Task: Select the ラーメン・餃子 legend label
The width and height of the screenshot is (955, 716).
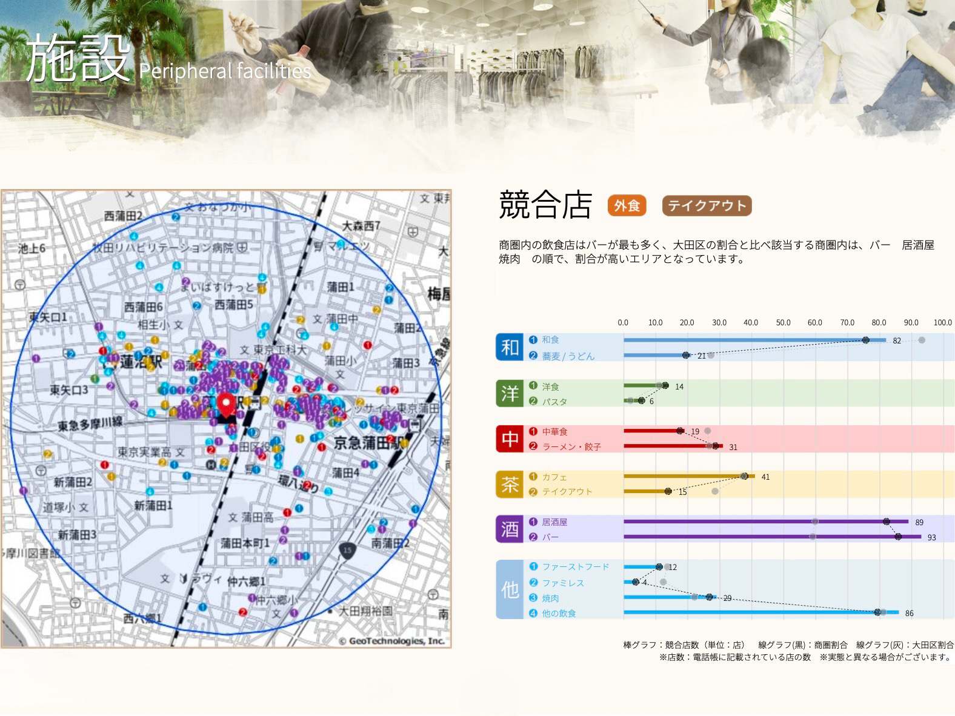Action: click(x=571, y=447)
